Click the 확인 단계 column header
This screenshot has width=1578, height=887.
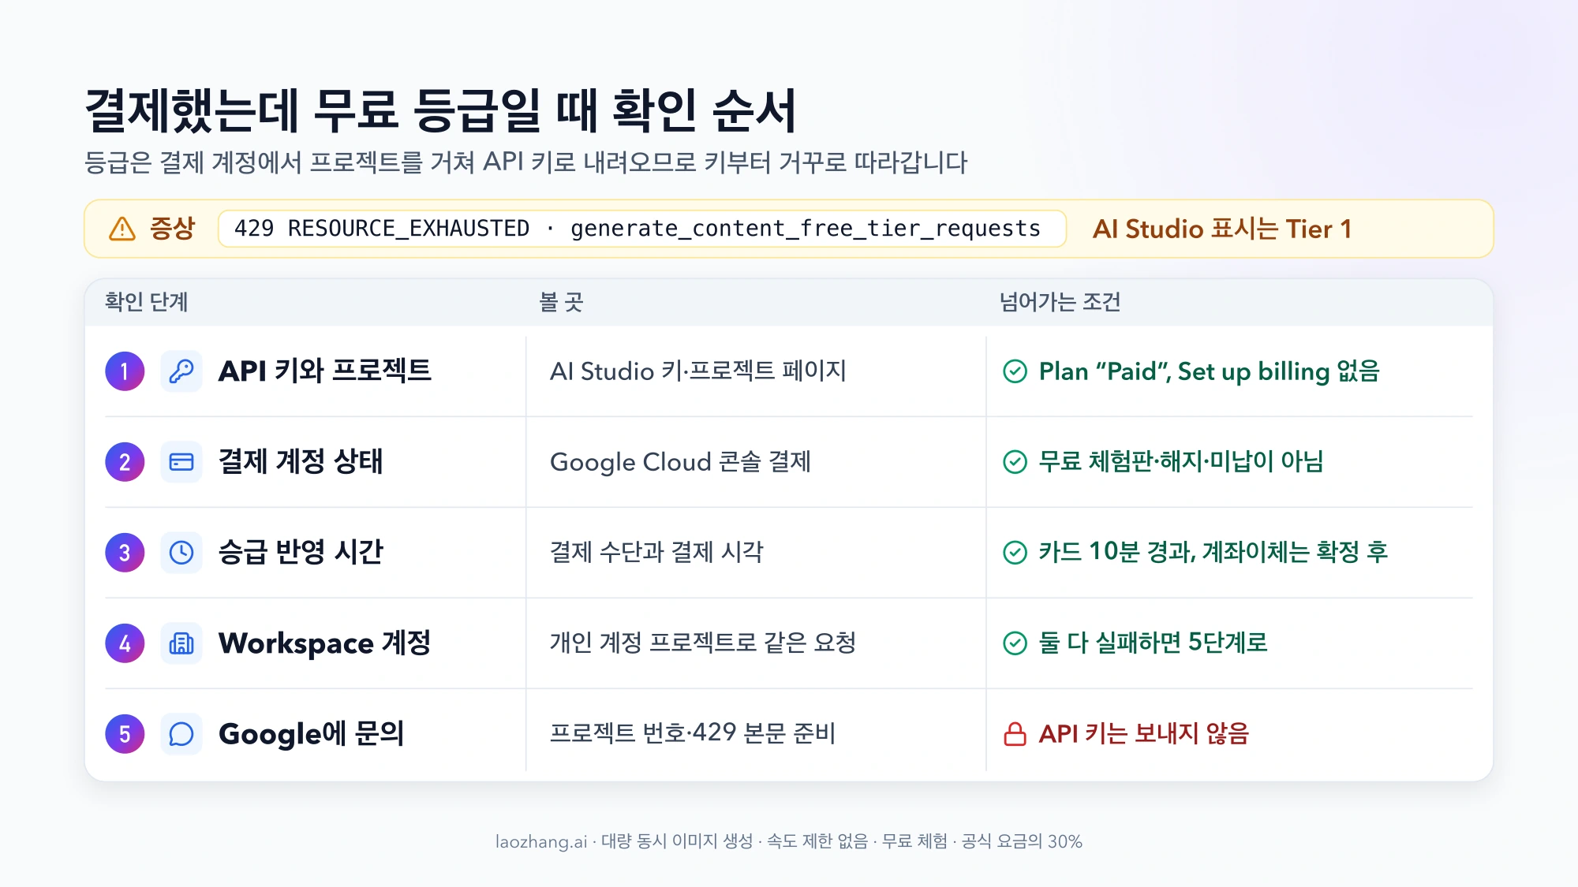pyautogui.click(x=147, y=302)
